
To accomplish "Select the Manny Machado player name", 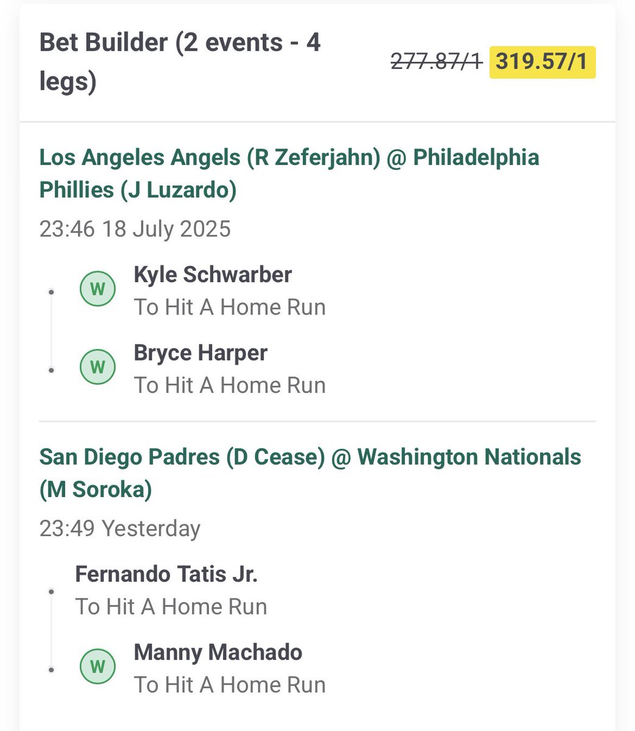I will (x=218, y=652).
